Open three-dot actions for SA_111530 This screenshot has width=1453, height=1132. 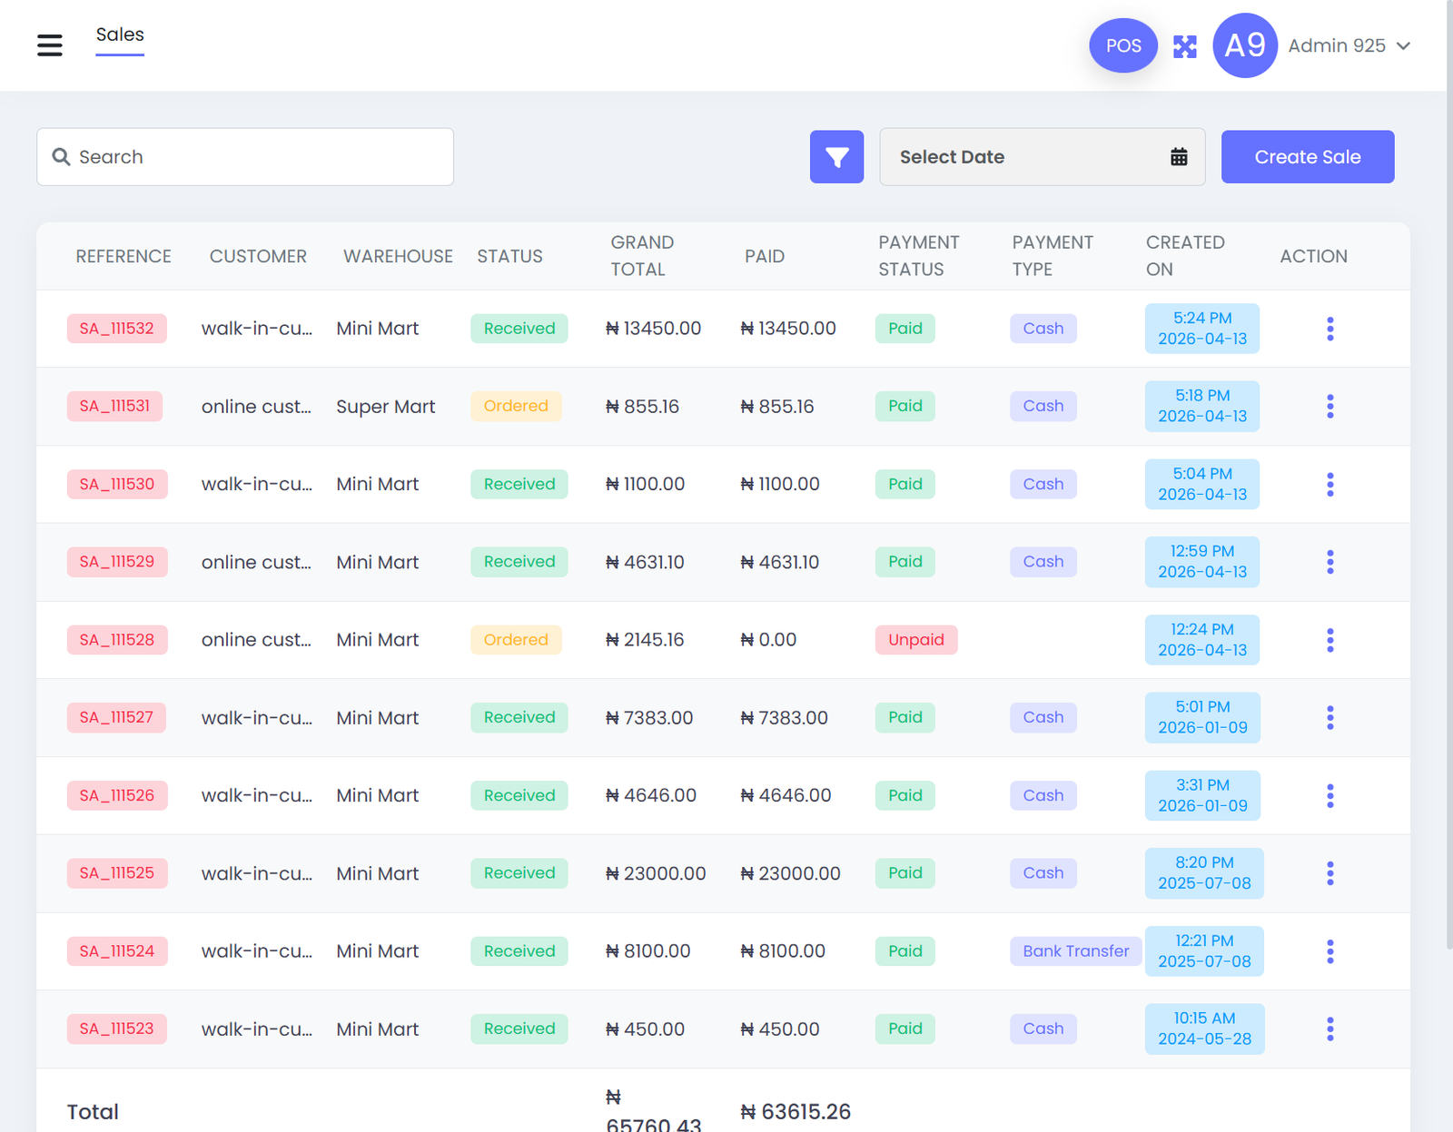(1329, 485)
